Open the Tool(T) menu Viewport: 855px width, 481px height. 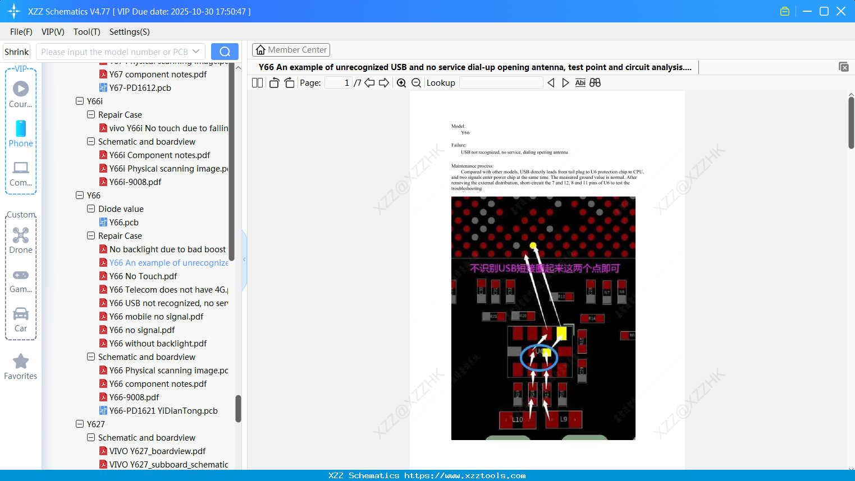[87, 32]
